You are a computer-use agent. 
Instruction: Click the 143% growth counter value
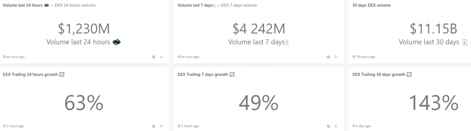pos(434,103)
